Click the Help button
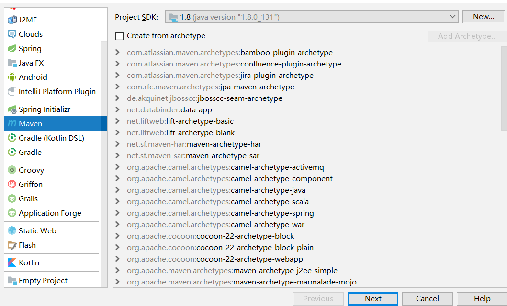This screenshot has width=507, height=306. (482, 298)
